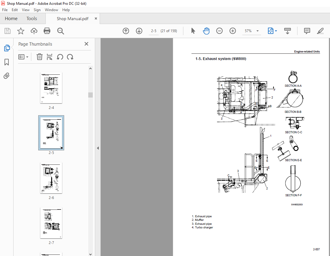Select page thumbnail 2-6
330x256 pixels.
51,178
